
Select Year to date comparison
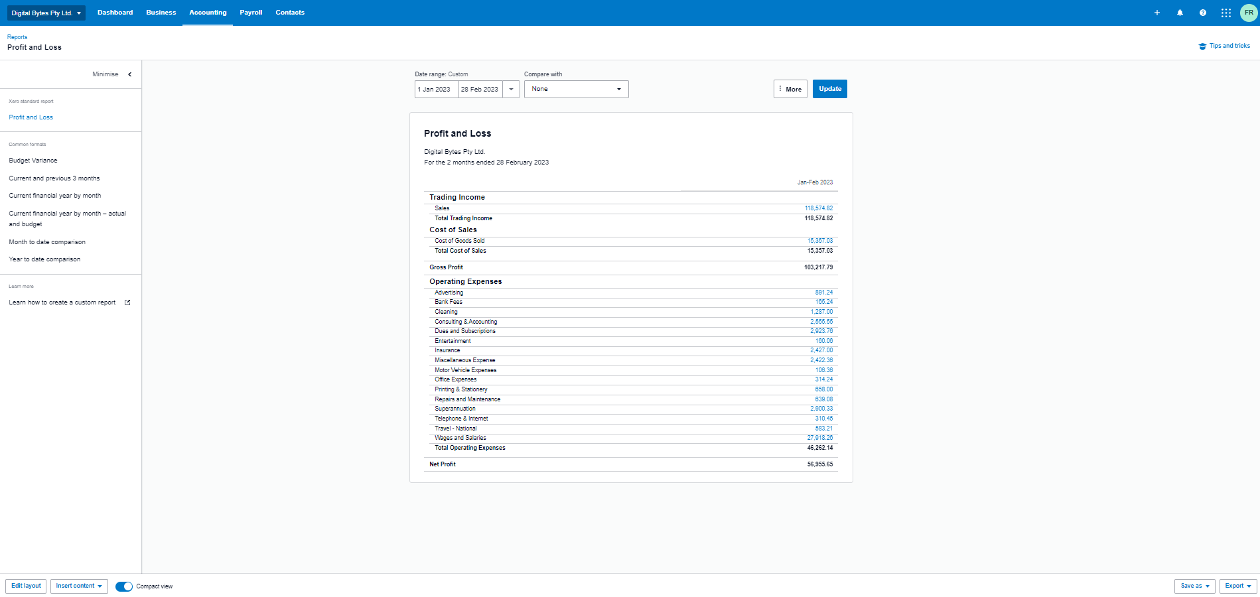(x=44, y=259)
